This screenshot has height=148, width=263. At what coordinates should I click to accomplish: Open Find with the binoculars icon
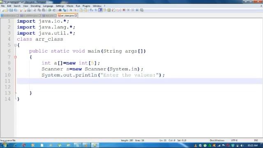point(60,10)
